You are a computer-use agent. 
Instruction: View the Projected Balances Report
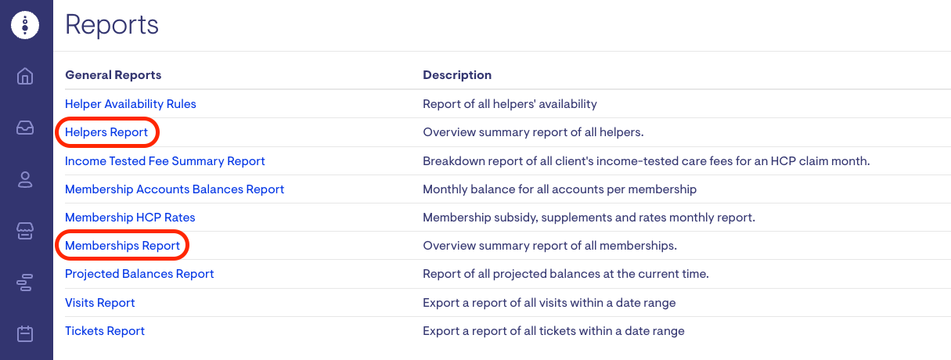[x=139, y=274]
